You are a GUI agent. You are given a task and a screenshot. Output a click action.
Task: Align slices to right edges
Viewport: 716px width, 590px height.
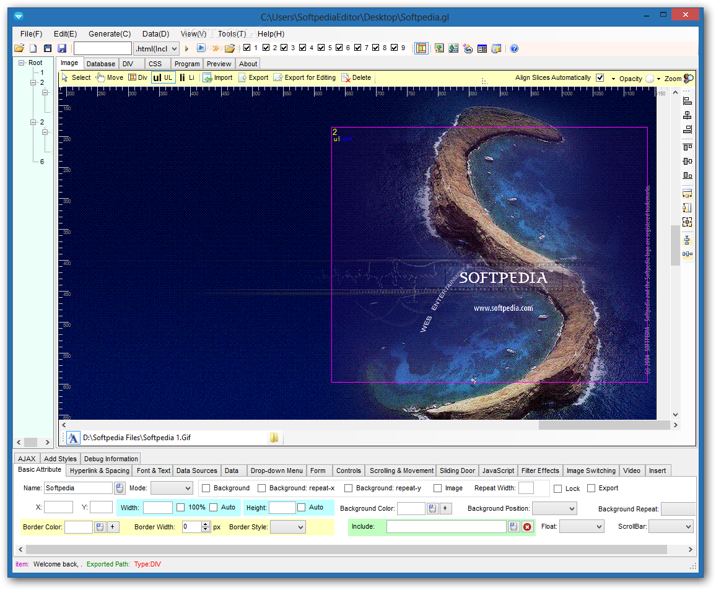click(x=688, y=129)
